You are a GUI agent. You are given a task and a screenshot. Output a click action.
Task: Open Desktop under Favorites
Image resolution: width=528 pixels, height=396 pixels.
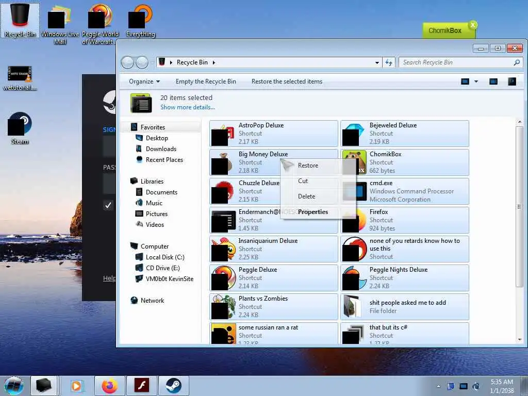(157, 138)
